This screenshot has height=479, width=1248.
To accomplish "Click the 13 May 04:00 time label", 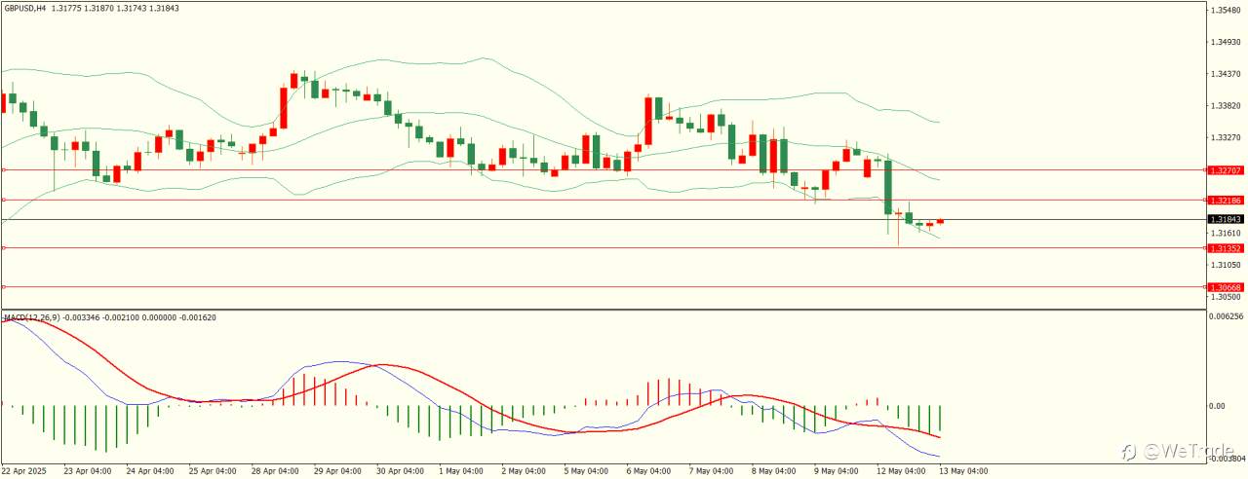I will (962, 470).
